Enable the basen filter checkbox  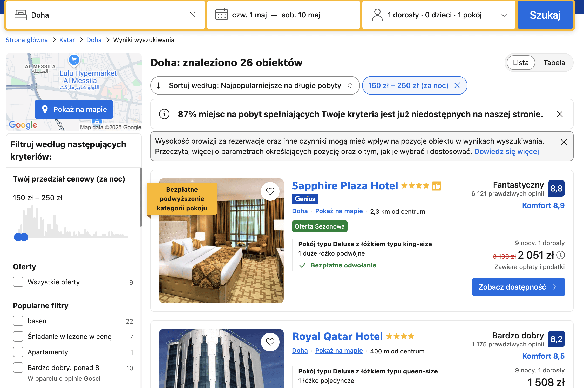pyautogui.click(x=18, y=321)
